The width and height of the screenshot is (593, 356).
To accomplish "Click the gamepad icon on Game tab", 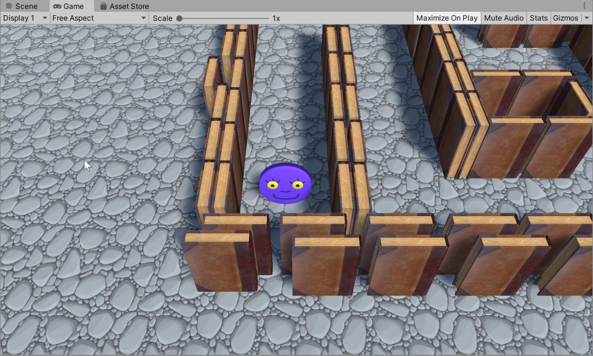I will [57, 6].
